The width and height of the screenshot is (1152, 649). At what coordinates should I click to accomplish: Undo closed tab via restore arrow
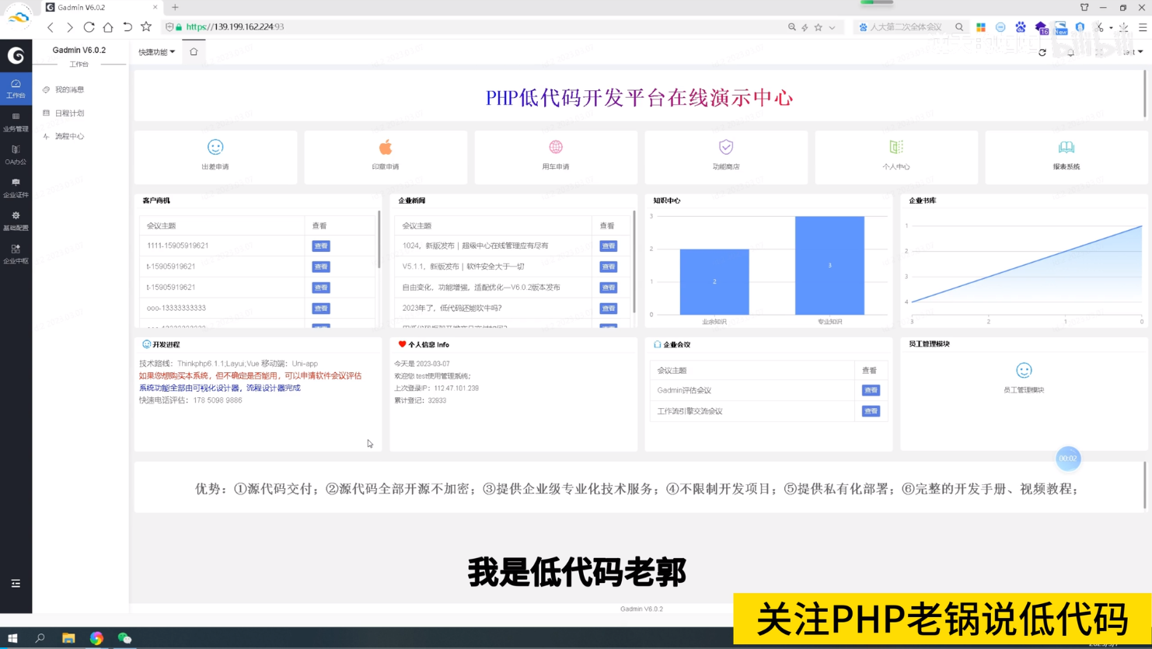[x=127, y=27]
